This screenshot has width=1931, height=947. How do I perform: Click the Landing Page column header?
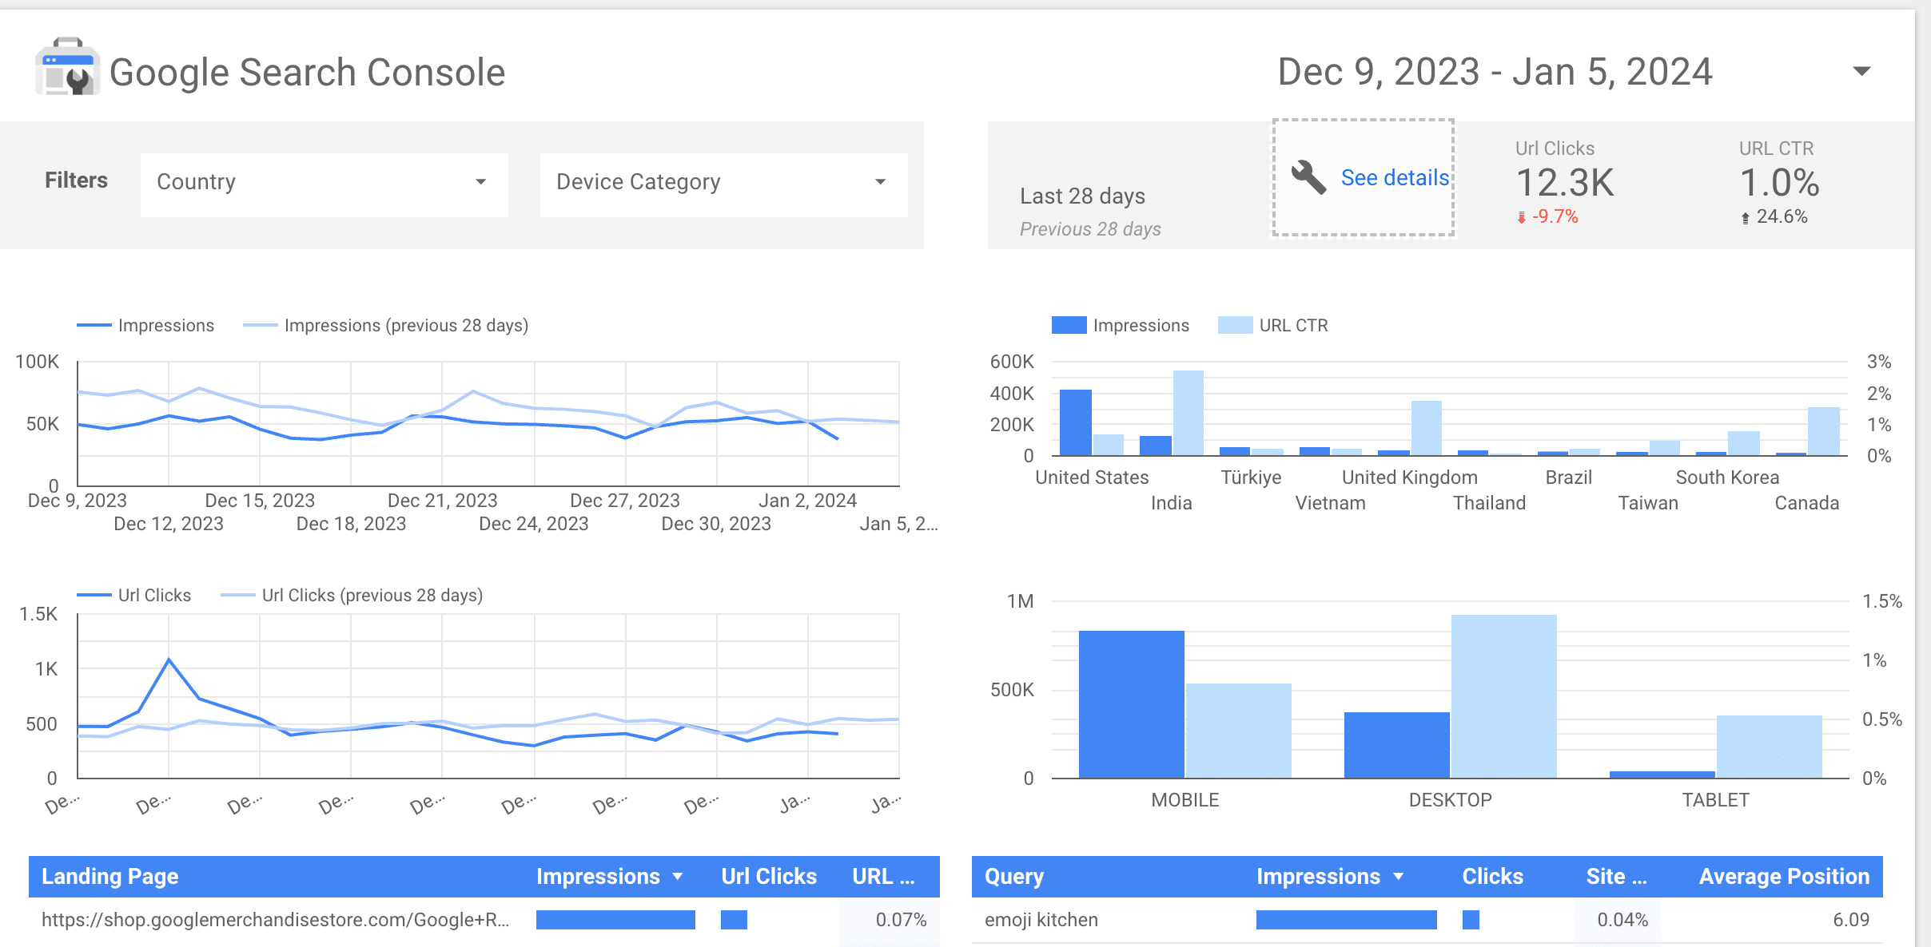coord(109,877)
